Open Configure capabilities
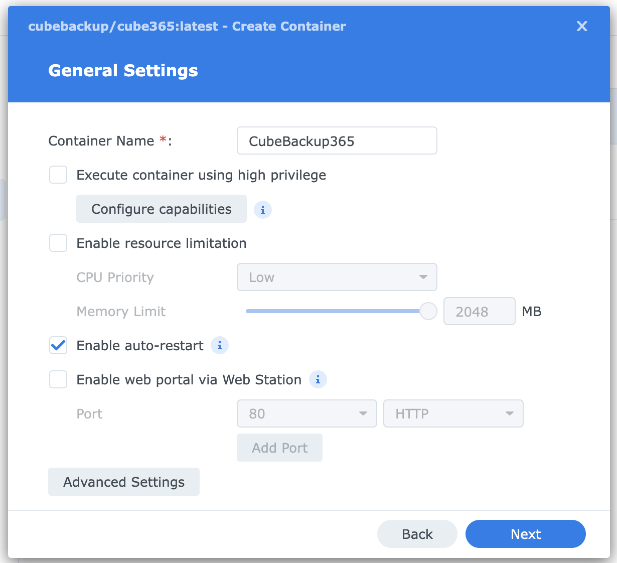The image size is (617, 563). click(x=162, y=209)
